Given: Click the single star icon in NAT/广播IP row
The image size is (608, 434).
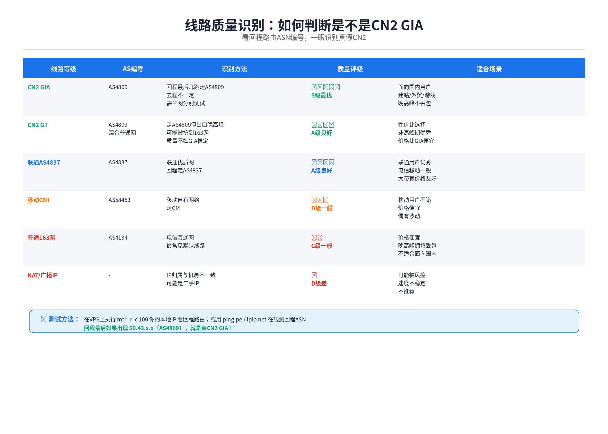Looking at the screenshot, I should [x=314, y=275].
